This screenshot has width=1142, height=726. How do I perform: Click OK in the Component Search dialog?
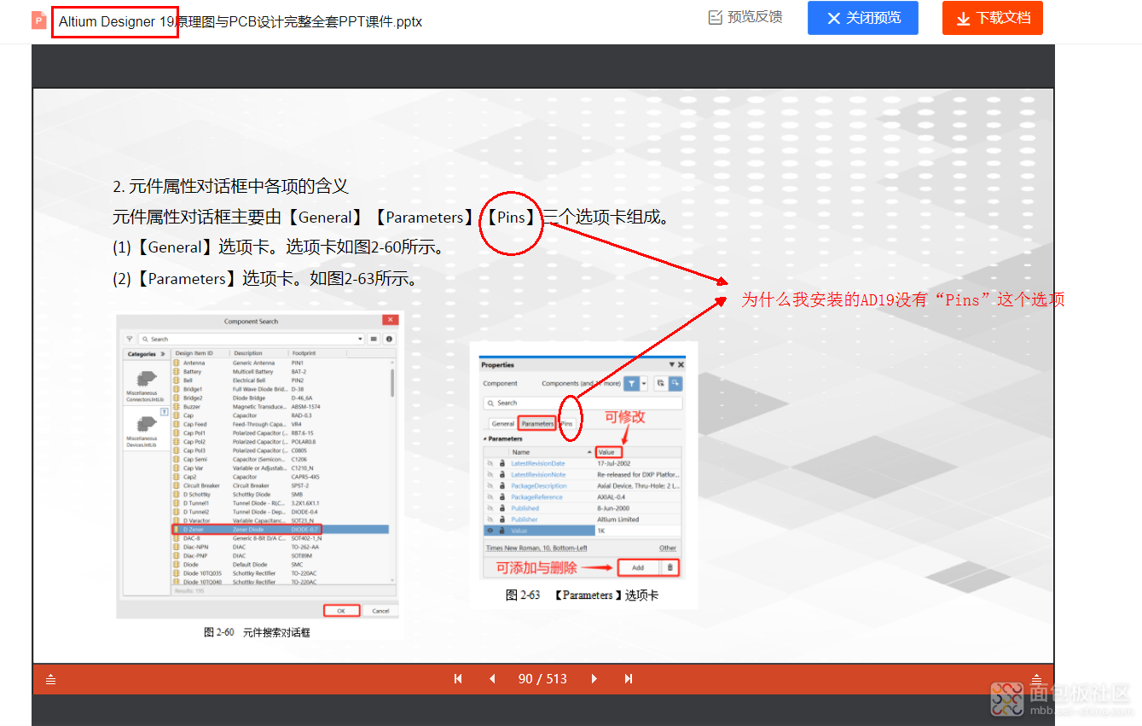(341, 611)
